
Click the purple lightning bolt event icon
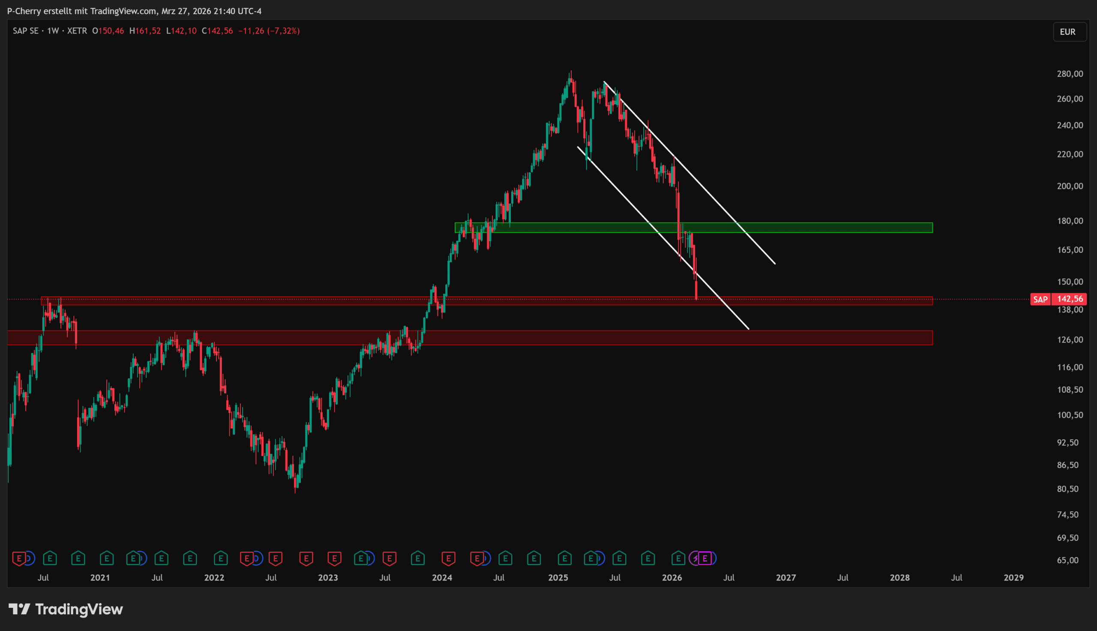[695, 558]
